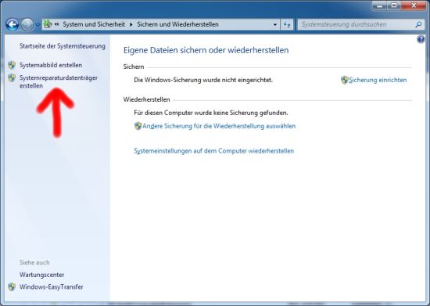Click text 'Die Windows-Sicherung wurde nicht eingerichtet.'
Image resolution: width=430 pixels, height=306 pixels.
pos(203,80)
